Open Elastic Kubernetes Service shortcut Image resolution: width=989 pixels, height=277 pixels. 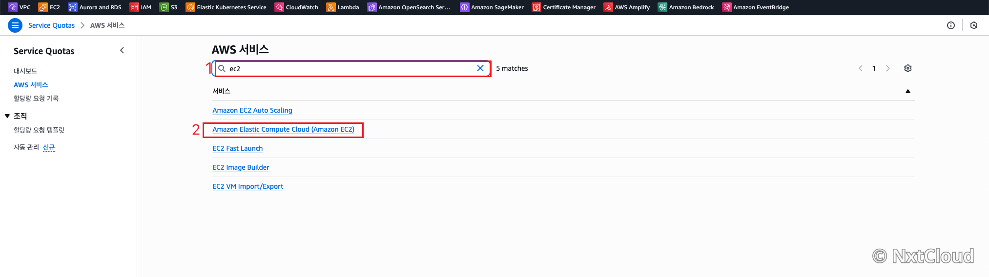coord(226,7)
